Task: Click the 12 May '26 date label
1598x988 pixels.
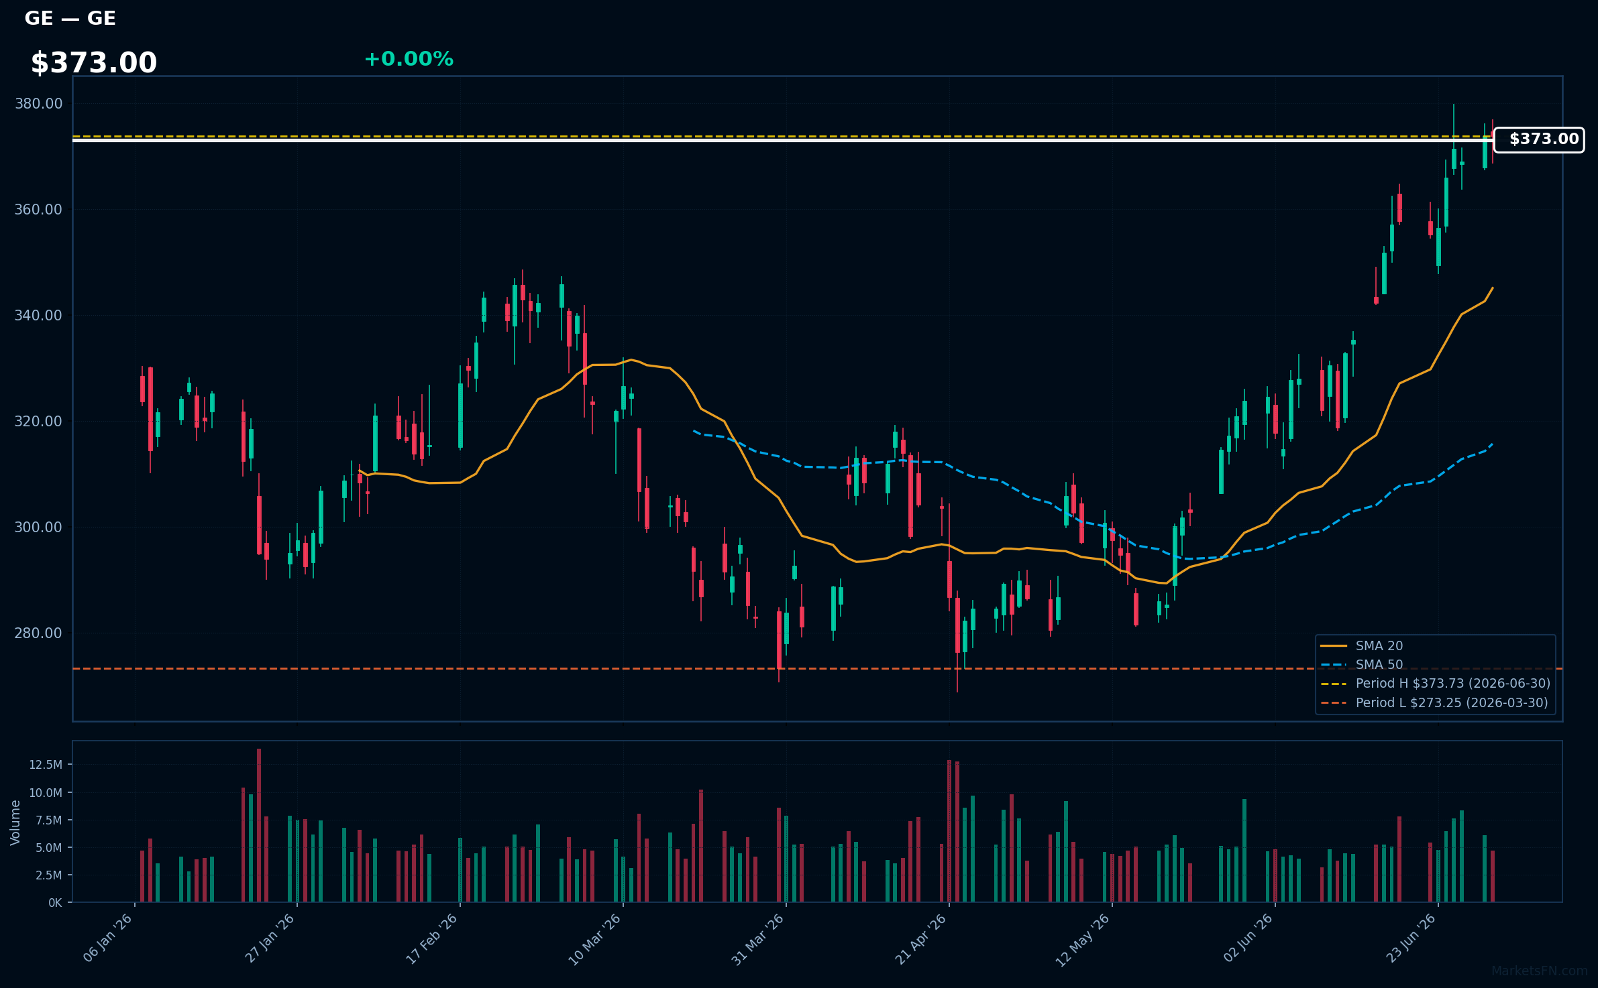Action: click(x=1083, y=940)
